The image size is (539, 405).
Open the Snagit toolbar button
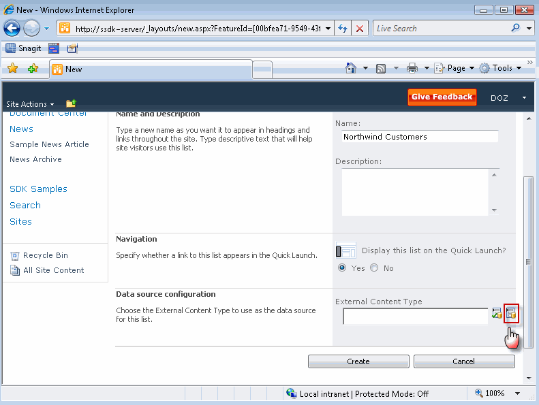(23, 48)
